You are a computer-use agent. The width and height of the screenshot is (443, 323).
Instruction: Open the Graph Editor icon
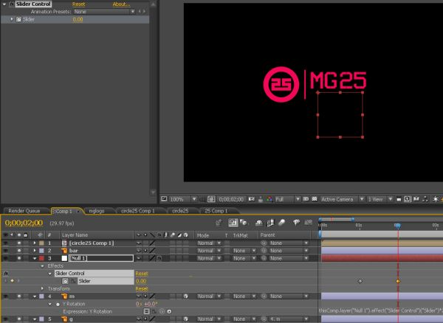tap(308, 223)
